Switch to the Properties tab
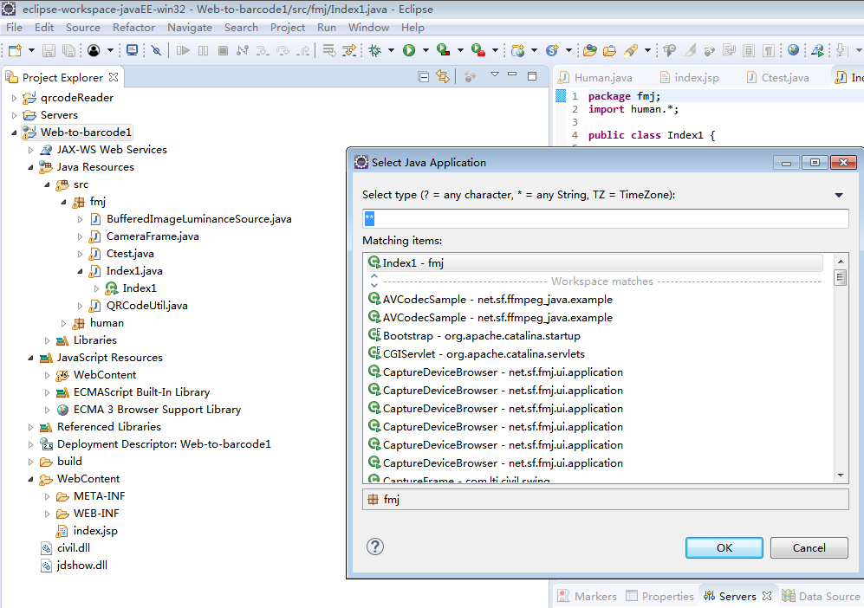Viewport: 864px width, 608px height. click(660, 596)
